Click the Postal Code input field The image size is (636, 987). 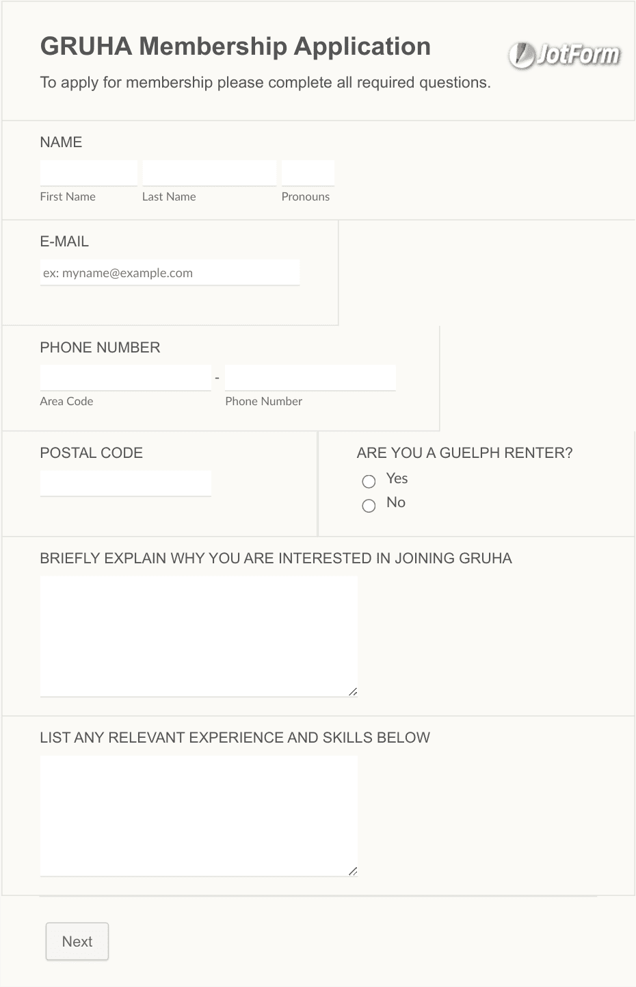tap(126, 483)
